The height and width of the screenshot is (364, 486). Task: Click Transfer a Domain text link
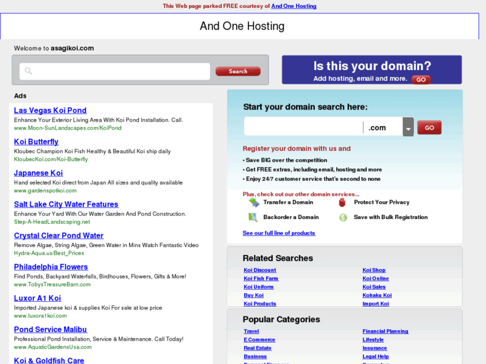point(288,202)
